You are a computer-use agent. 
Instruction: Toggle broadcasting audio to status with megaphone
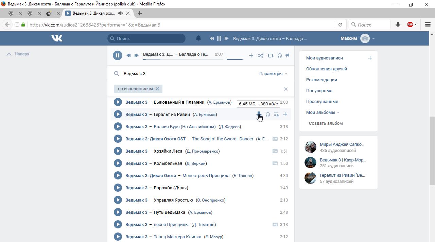point(288,55)
